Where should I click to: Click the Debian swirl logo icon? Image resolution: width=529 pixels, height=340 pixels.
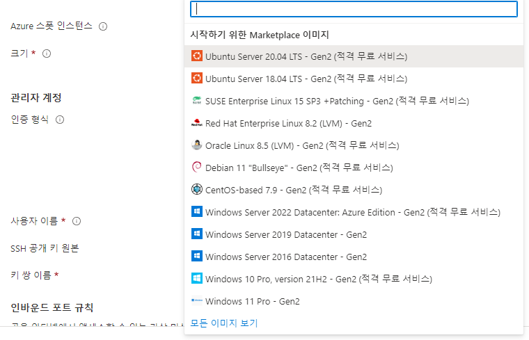(x=197, y=168)
